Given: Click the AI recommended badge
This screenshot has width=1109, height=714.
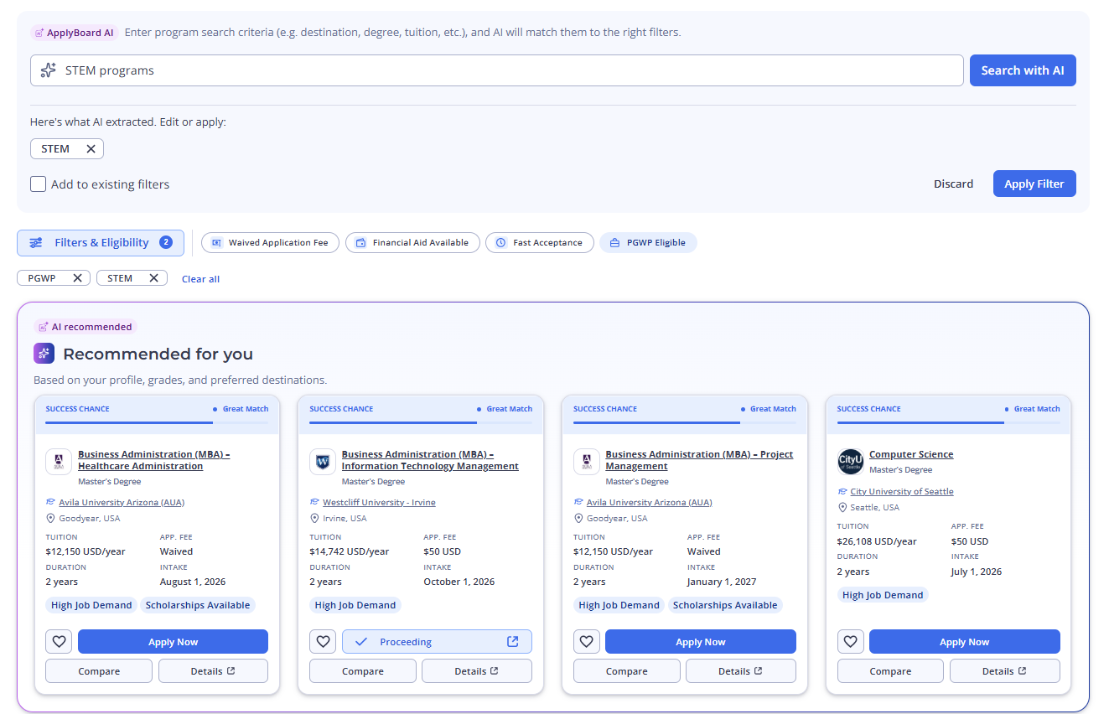Looking at the screenshot, I should point(86,327).
